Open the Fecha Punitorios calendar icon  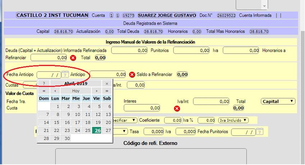click(260, 132)
